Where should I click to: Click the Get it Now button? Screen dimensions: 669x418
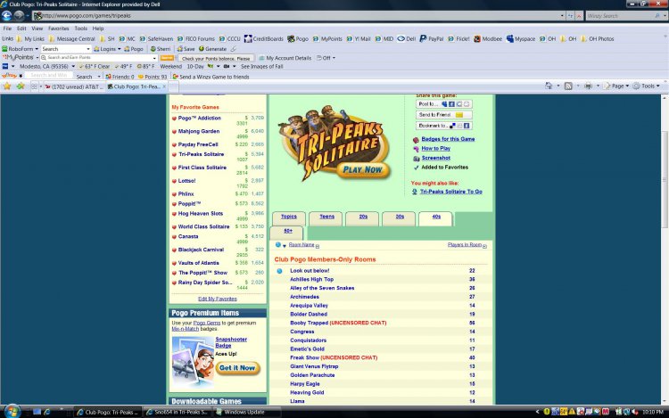237,368
